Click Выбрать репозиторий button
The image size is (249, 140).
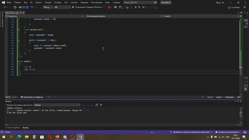click(227, 132)
